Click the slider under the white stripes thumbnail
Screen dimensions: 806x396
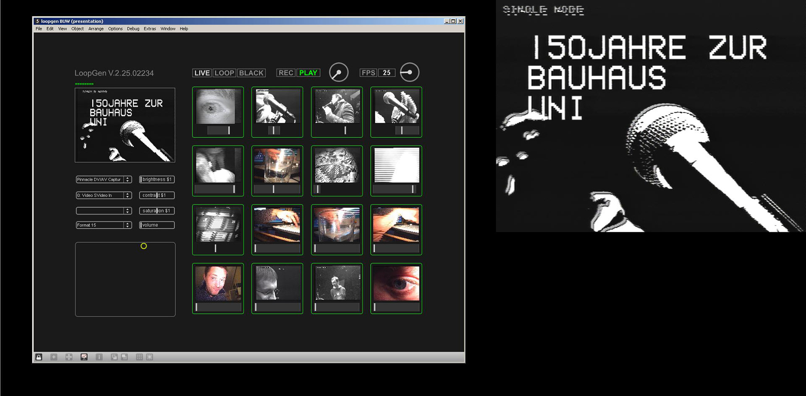[396, 189]
